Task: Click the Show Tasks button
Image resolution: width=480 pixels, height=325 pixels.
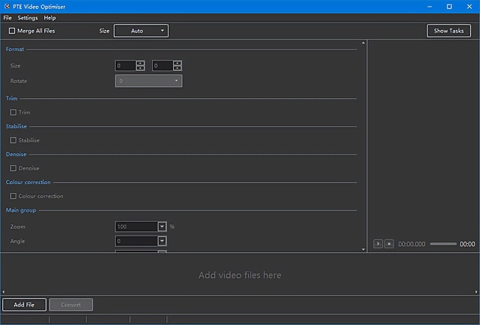Action: coord(448,31)
